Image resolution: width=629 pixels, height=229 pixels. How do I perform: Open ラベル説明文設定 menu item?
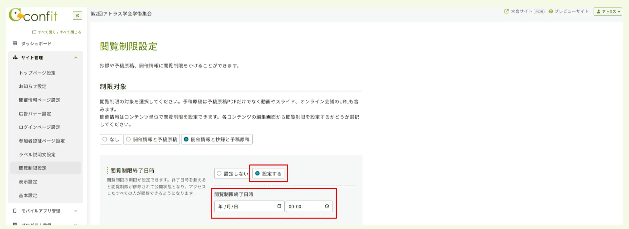[37, 155]
